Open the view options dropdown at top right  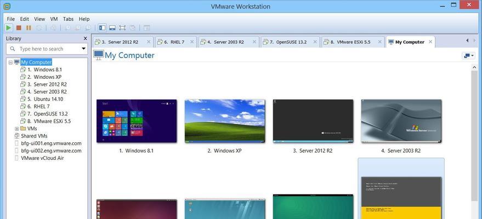tap(468, 55)
